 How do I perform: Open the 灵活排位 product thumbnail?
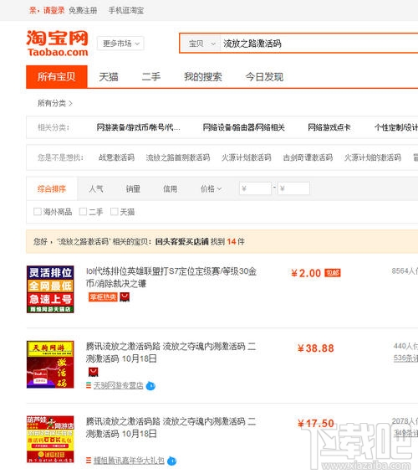point(50,289)
